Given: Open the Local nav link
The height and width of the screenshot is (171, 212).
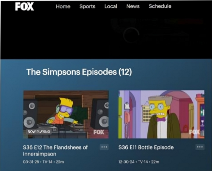Looking at the screenshot, I should tap(111, 6).
